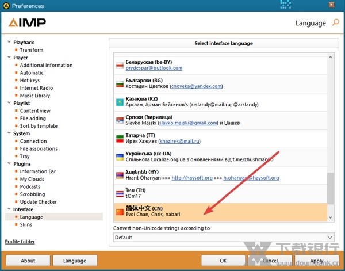Image resolution: width=345 pixels, height=271 pixels.
Task: Click the Thai flag icon
Action: (120, 194)
